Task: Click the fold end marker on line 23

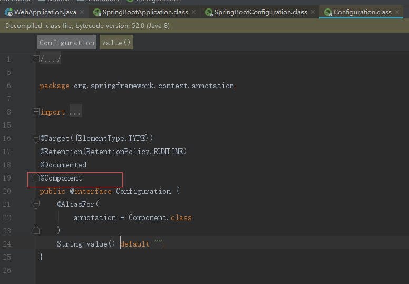Action: [x=36, y=230]
